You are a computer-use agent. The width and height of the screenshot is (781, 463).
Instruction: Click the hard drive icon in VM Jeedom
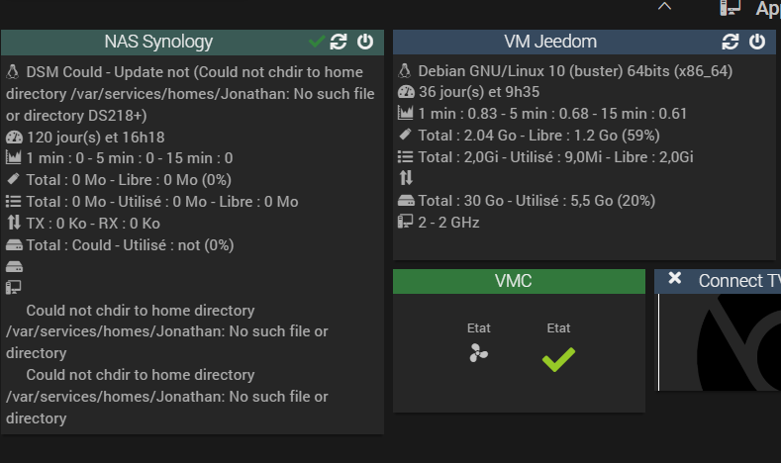tap(405, 200)
